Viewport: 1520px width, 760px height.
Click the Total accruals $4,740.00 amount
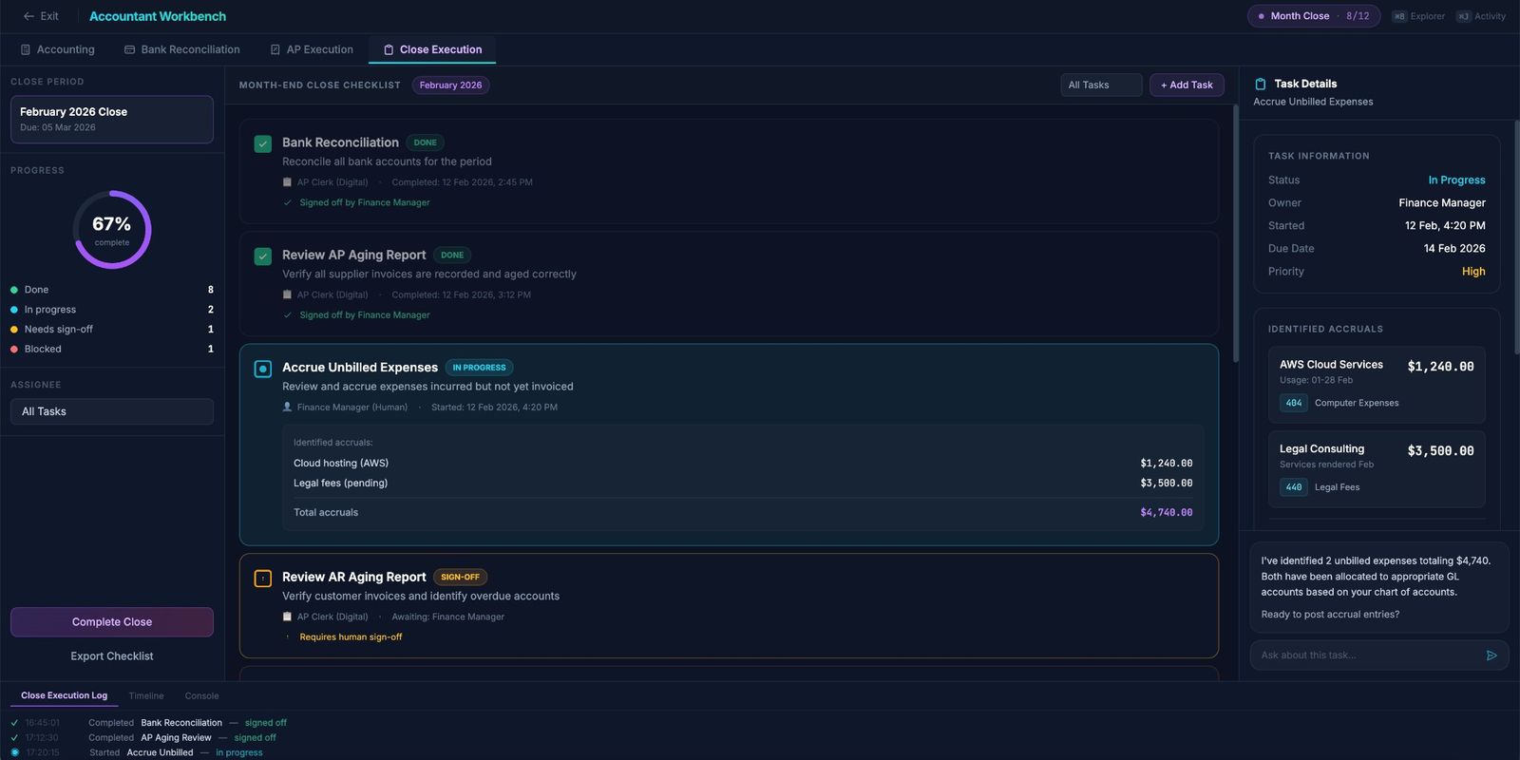tap(1166, 513)
